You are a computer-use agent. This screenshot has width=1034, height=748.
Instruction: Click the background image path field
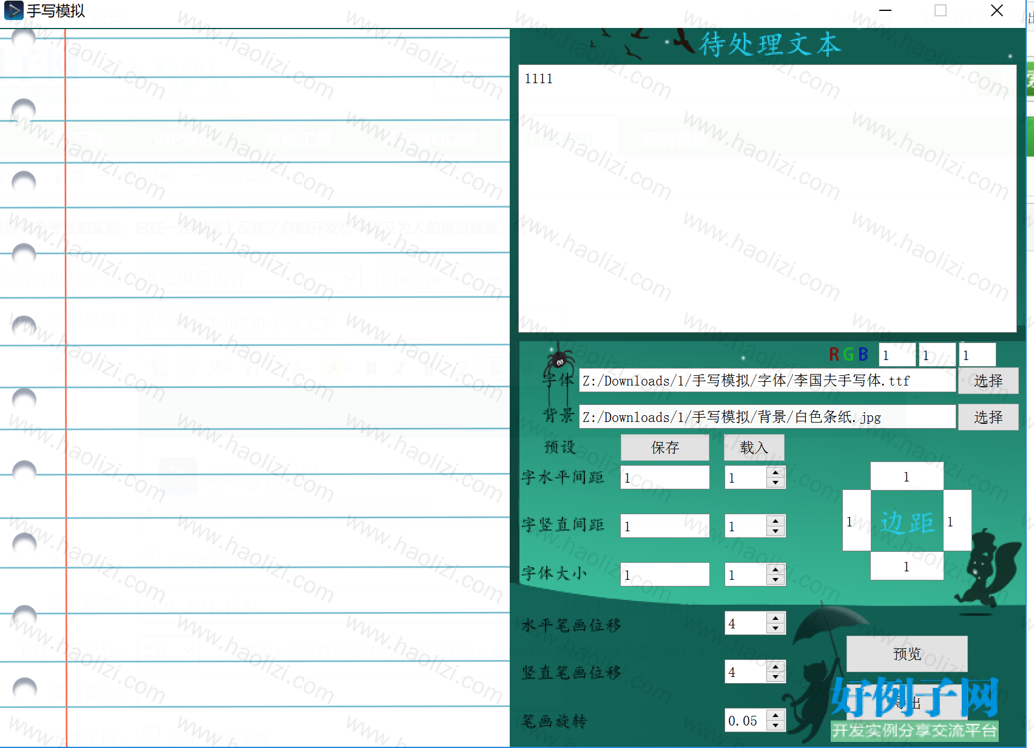767,417
